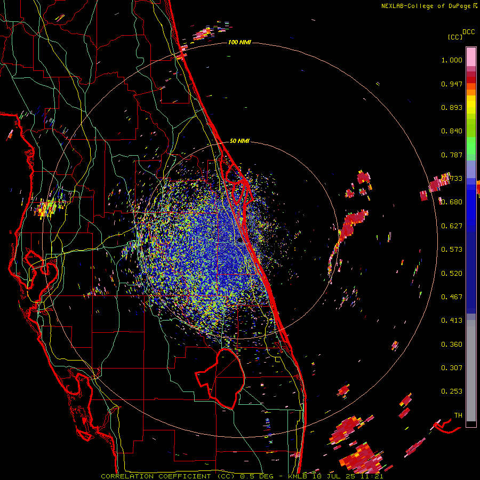Click the gray lower section of the color bar
This screenshot has height=480, width=480.
471,371
